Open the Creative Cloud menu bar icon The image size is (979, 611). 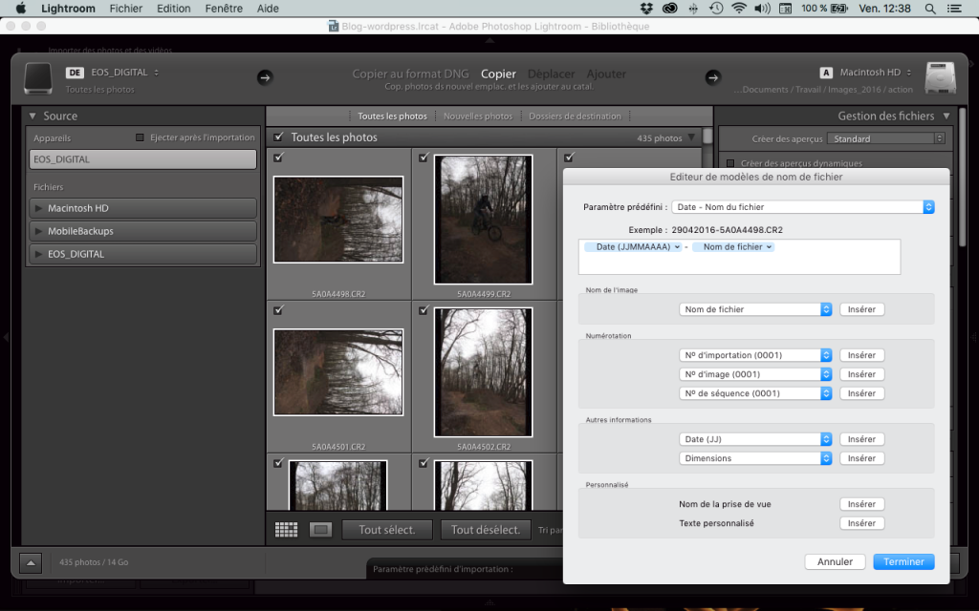point(670,8)
